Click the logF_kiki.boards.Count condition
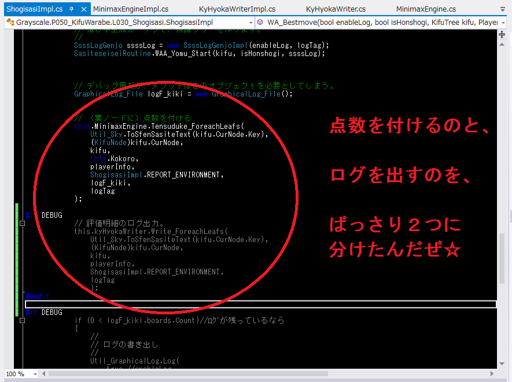The image size is (512, 382). click(152, 321)
